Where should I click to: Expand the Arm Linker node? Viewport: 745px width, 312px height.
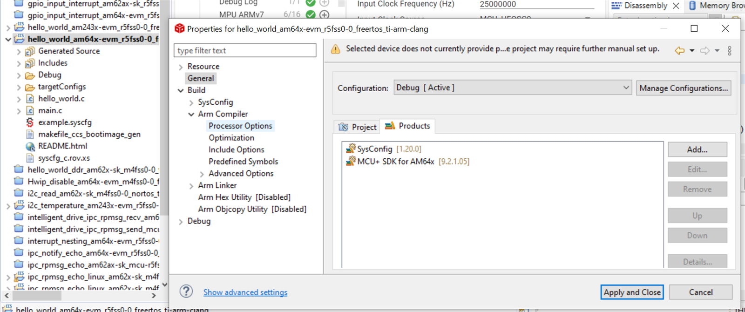coord(191,186)
